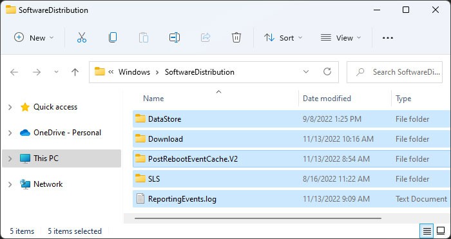Click the Copy icon in toolbar
This screenshot has height=239, width=451.
click(113, 37)
